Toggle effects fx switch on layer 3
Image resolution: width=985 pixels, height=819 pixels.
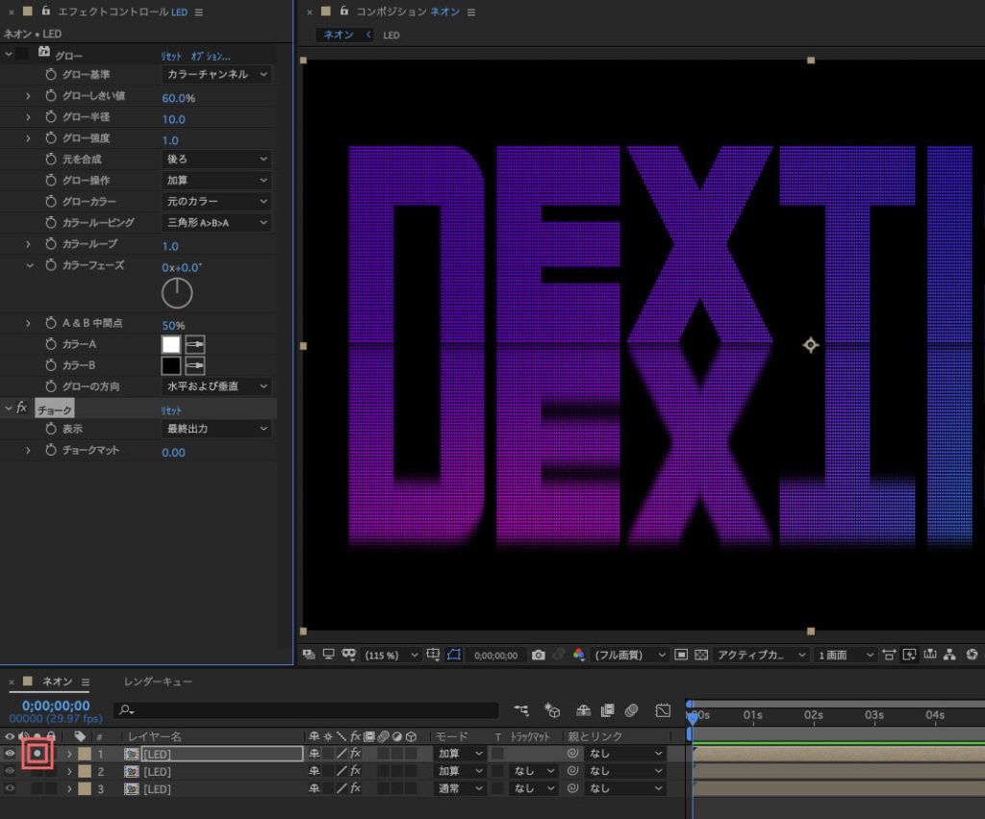[356, 788]
